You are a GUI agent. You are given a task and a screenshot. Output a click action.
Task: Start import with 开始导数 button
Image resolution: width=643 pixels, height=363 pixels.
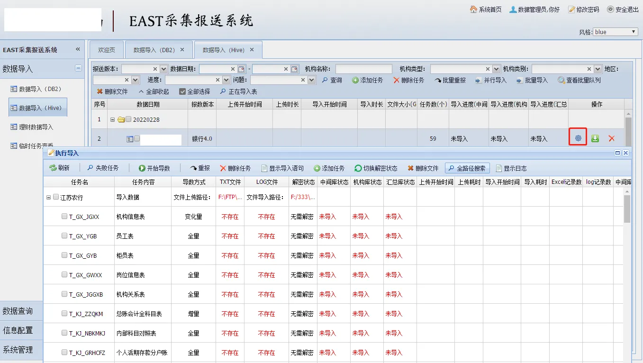[154, 168]
